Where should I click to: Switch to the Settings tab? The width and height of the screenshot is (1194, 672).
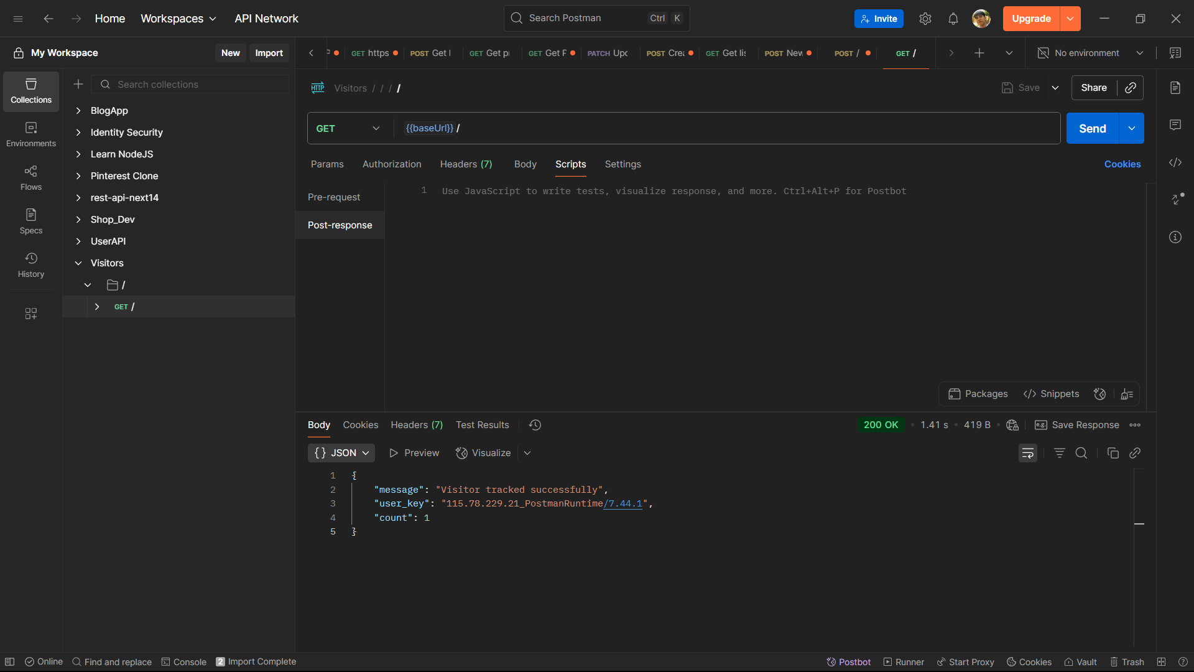click(x=623, y=164)
